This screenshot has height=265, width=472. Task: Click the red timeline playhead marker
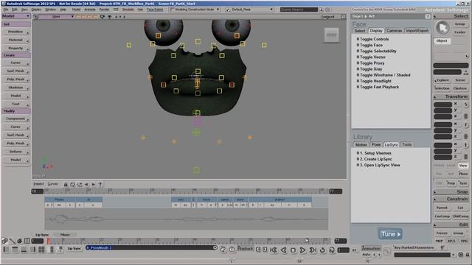49,241
